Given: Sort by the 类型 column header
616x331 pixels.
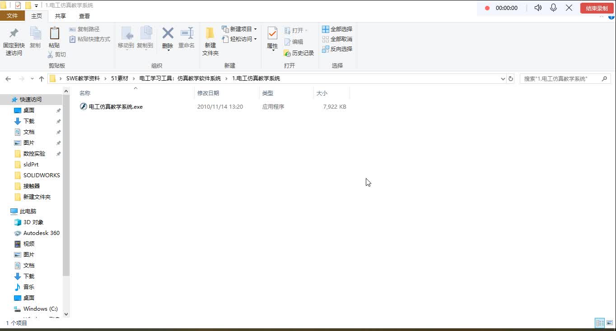Looking at the screenshot, I should click(x=286, y=93).
